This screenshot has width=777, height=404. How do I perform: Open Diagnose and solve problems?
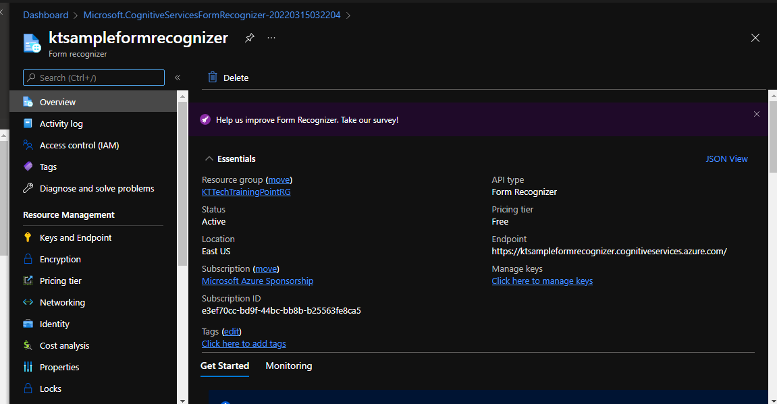pos(97,188)
